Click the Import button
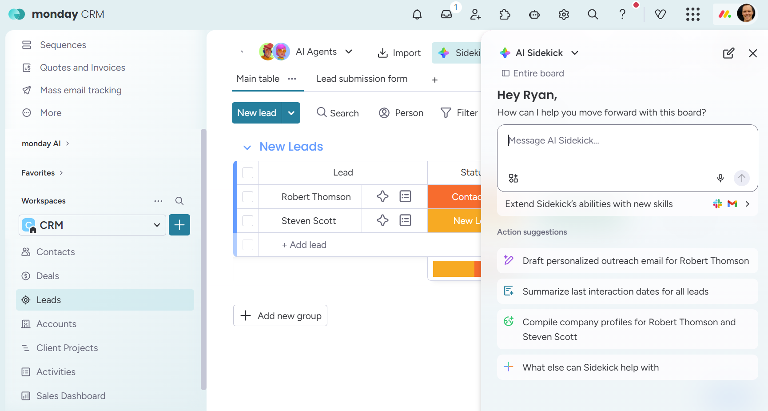 click(x=399, y=53)
